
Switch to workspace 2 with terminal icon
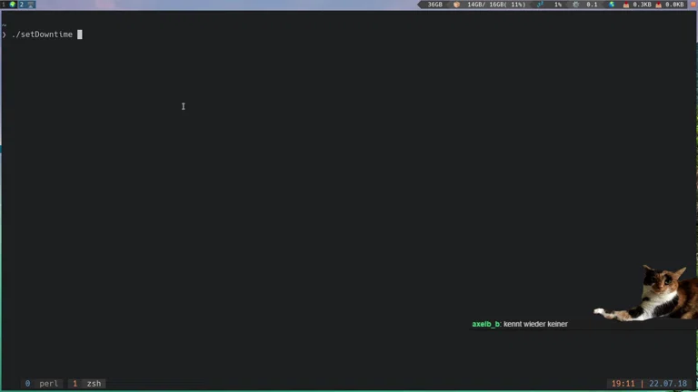[26, 5]
